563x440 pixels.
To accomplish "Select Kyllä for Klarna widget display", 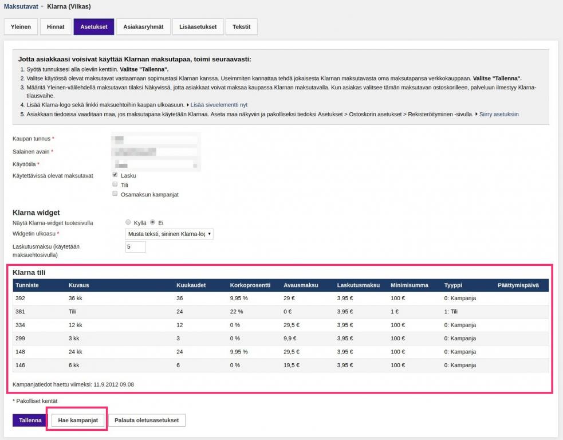I will 128,222.
